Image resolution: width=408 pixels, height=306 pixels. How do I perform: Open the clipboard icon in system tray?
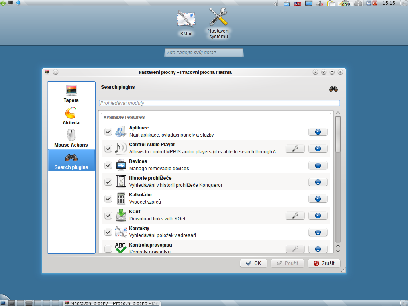[x=330, y=3]
